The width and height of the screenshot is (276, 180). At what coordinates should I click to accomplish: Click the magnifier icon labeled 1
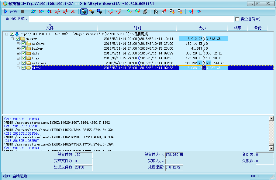[x=129, y=11]
